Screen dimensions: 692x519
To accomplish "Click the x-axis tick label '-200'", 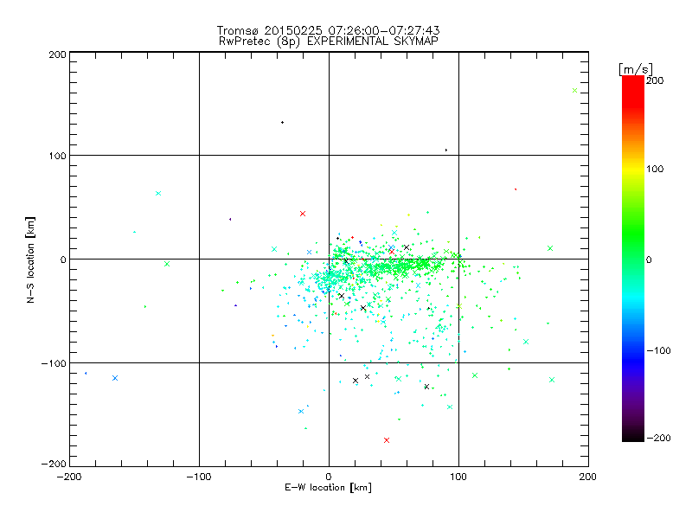I will point(69,477).
